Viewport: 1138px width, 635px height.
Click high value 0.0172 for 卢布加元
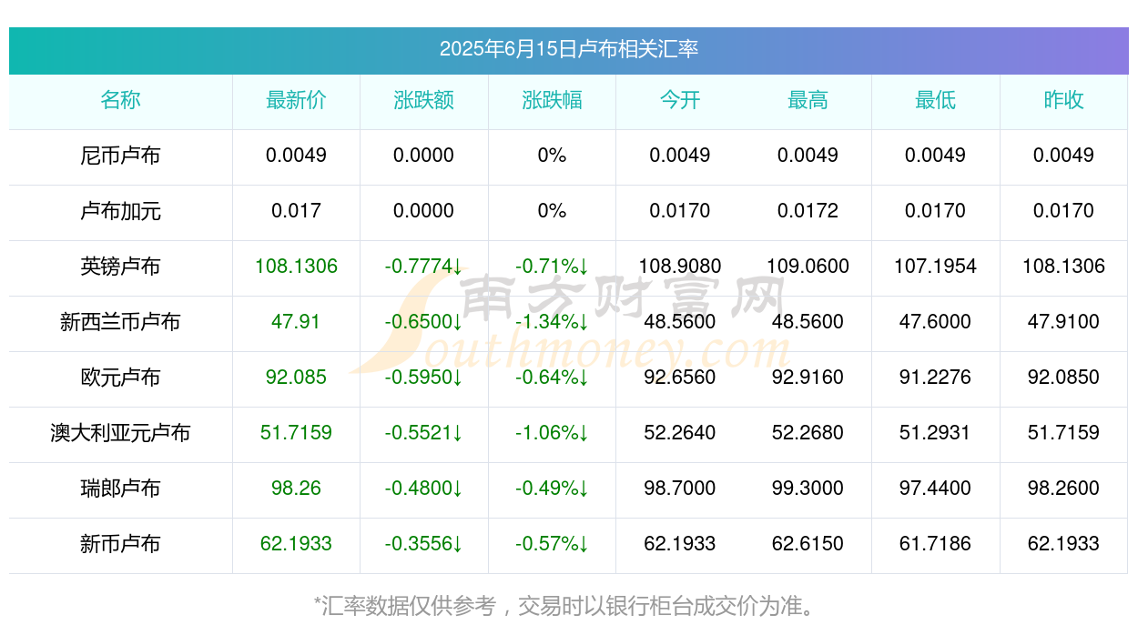[x=808, y=211]
